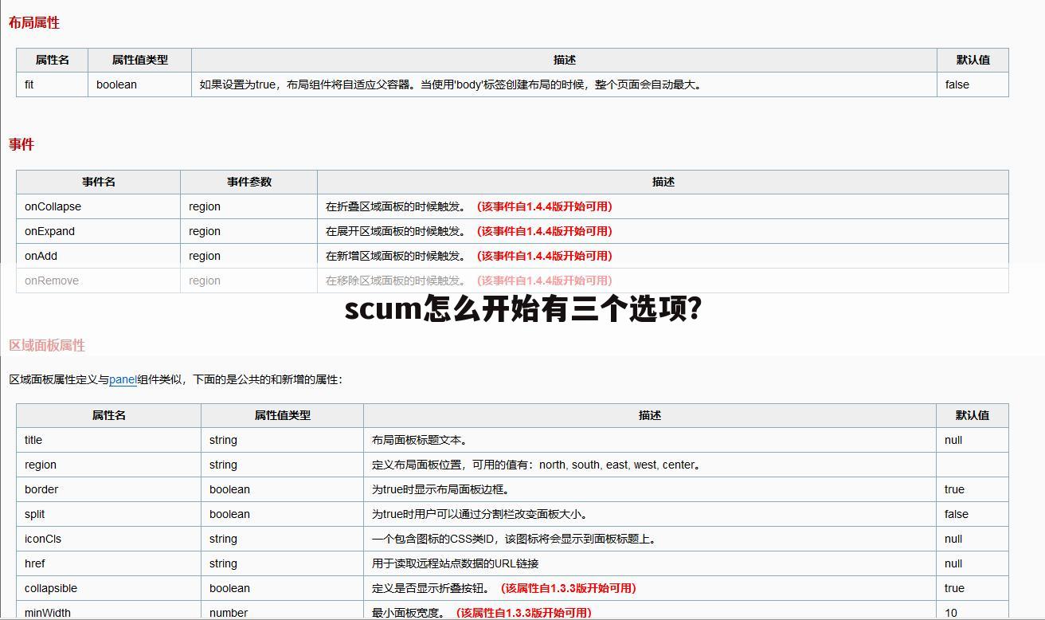
Task: Click boolean type in split row
Action: coord(229,514)
